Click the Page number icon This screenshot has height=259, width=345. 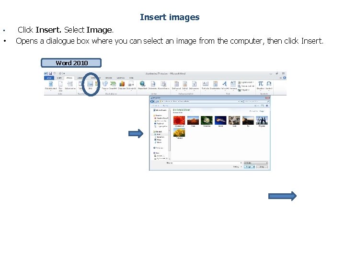pyautogui.click(x=194, y=83)
